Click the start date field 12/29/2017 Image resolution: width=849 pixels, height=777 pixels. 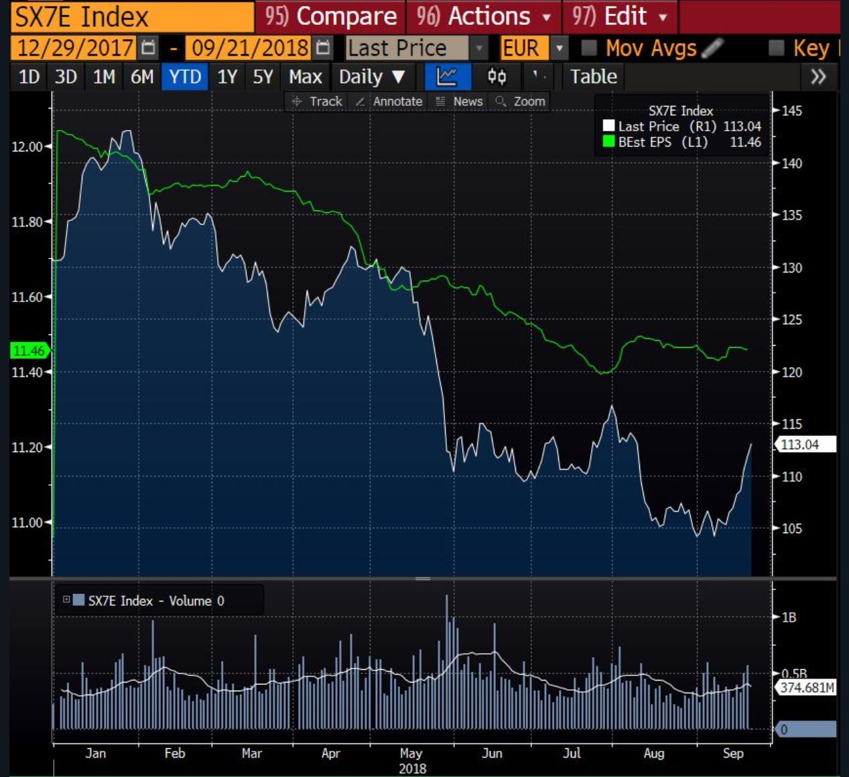(75, 48)
